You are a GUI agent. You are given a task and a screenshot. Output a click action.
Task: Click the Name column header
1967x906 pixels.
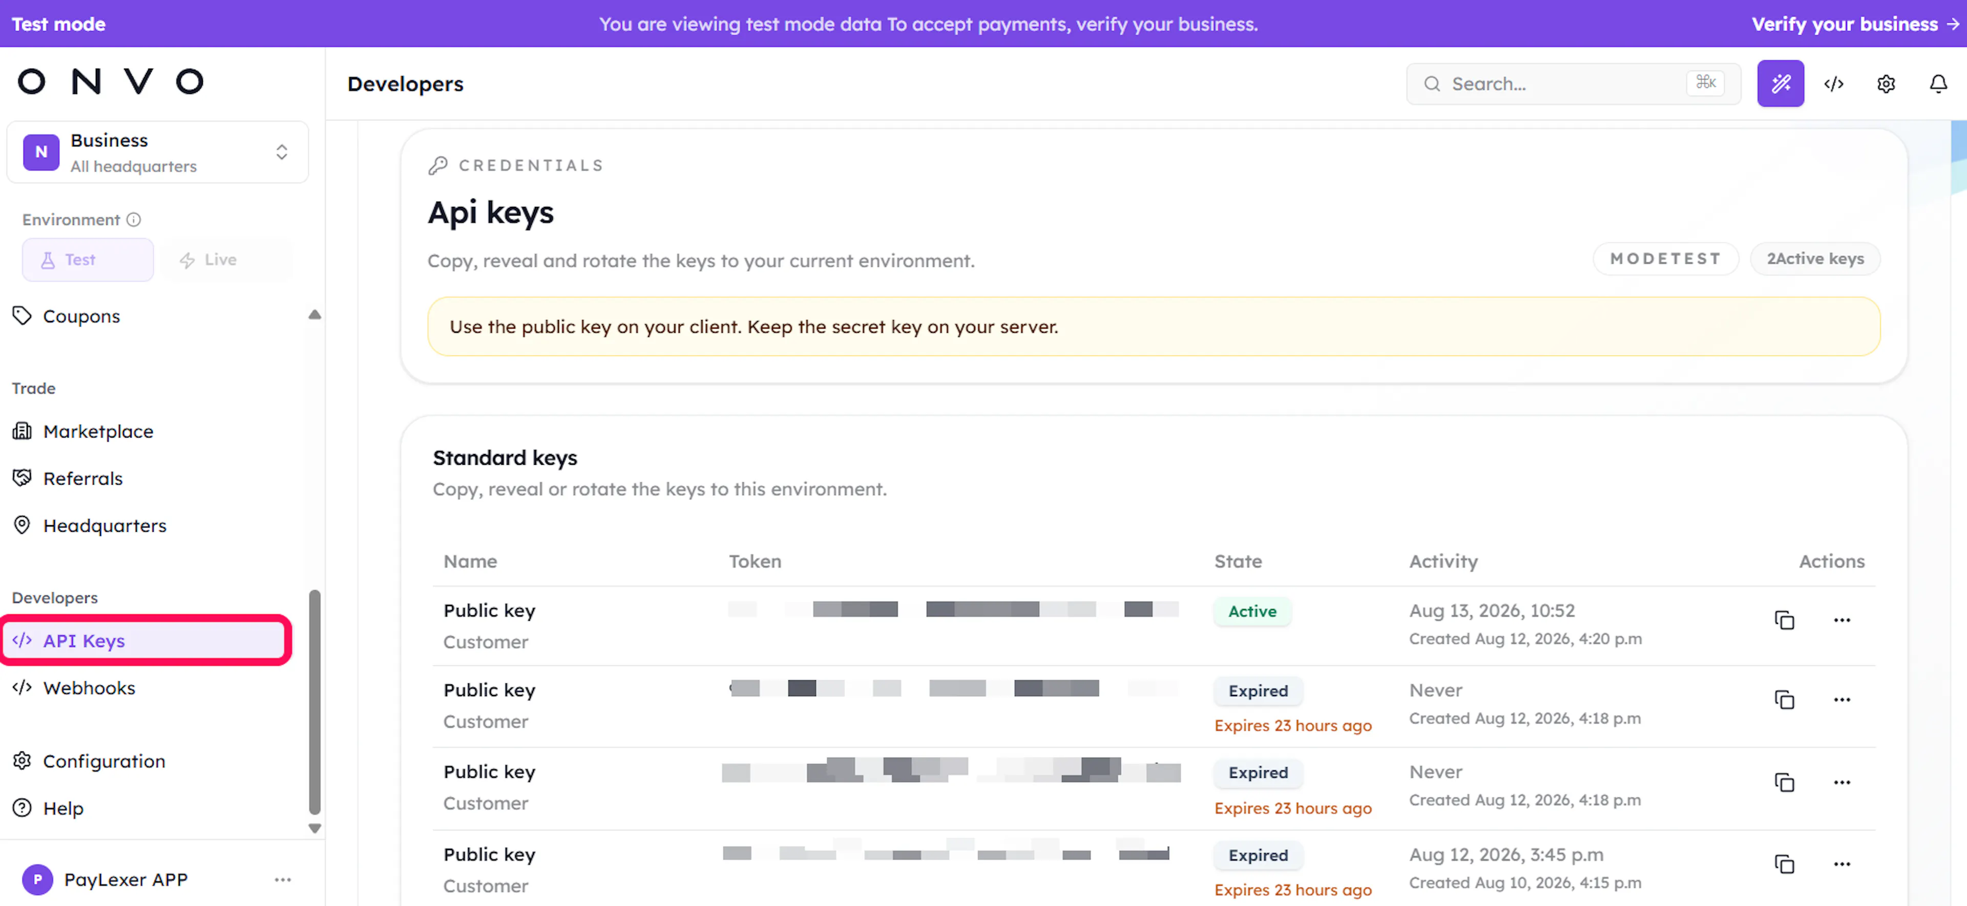click(x=470, y=561)
